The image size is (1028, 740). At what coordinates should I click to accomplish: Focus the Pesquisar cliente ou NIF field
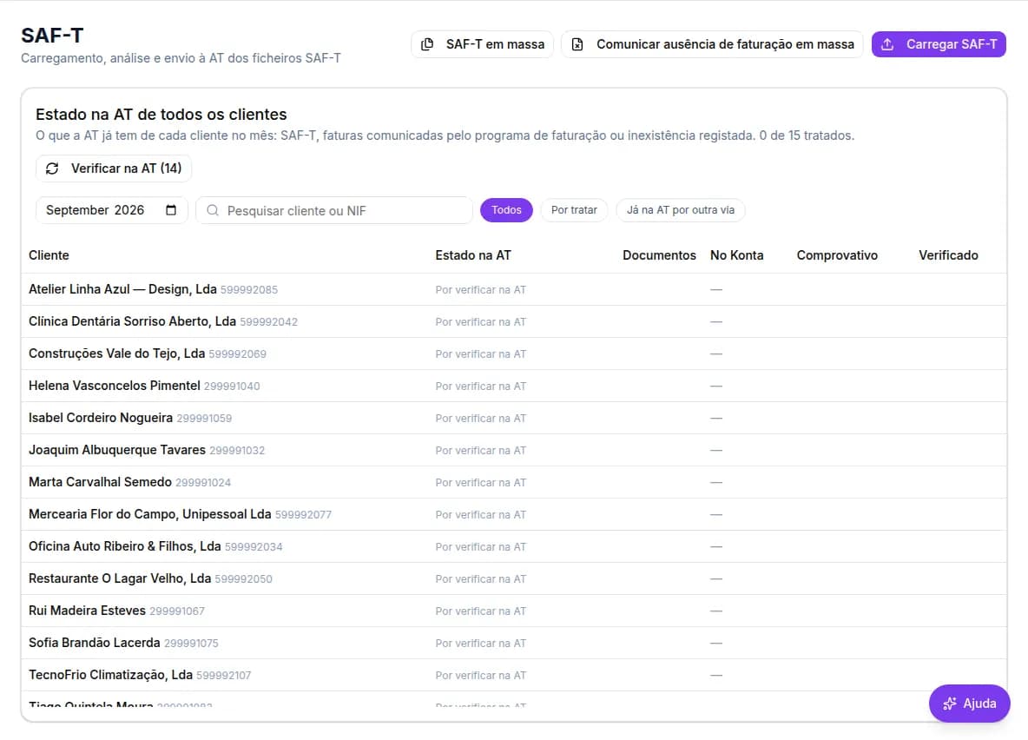334,210
